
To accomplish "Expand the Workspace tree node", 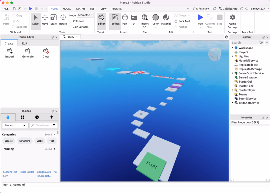I will pos(232,48).
